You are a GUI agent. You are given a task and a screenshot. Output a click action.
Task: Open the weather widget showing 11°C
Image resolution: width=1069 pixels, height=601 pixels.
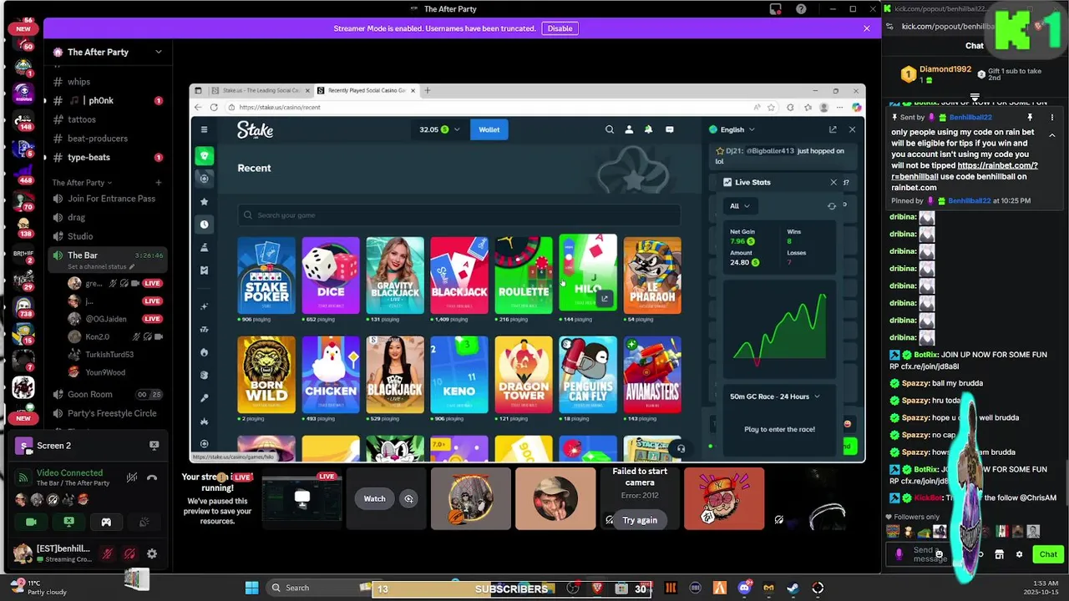[x=38, y=588]
